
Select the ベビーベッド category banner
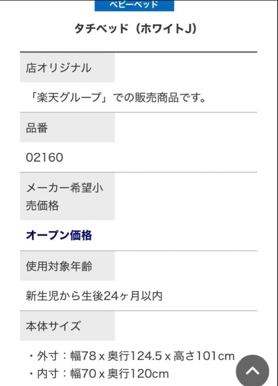135,5
